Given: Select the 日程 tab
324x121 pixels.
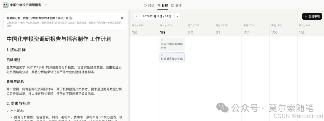Looking at the screenshot, I should (163, 6).
